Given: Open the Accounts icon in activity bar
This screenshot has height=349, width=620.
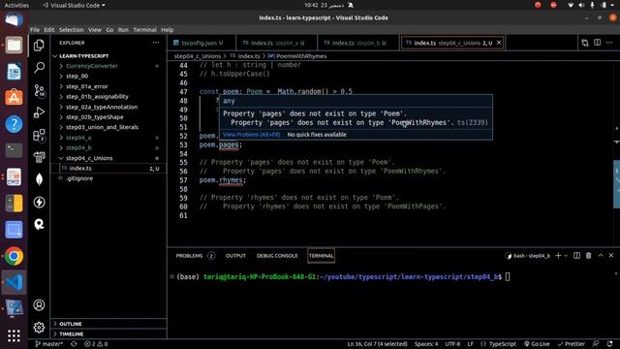Looking at the screenshot, I should click(x=39, y=305).
